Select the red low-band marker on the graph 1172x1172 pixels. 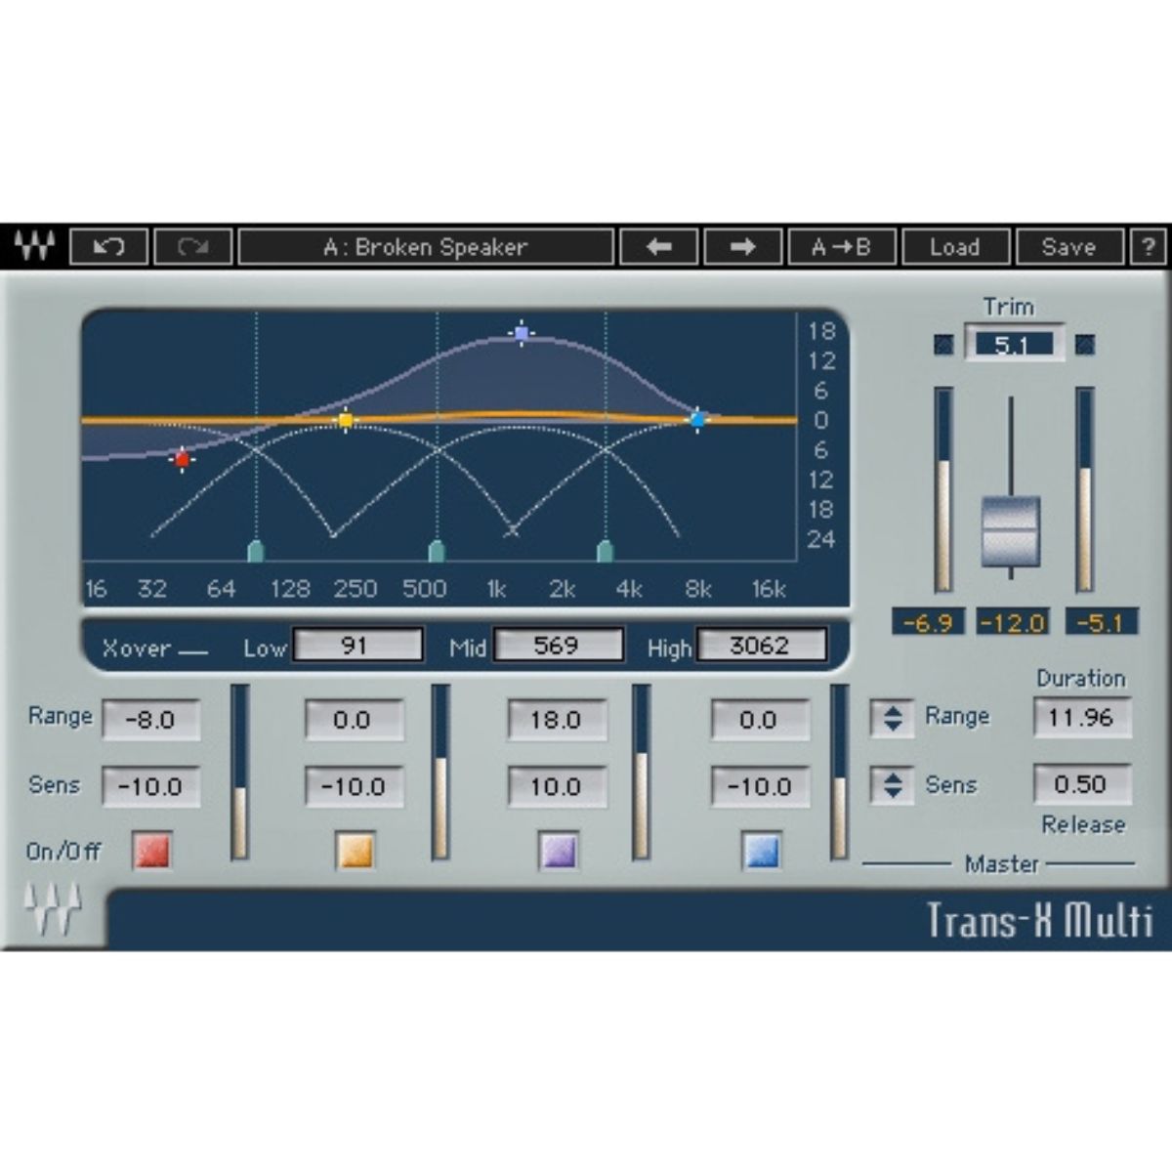click(182, 459)
